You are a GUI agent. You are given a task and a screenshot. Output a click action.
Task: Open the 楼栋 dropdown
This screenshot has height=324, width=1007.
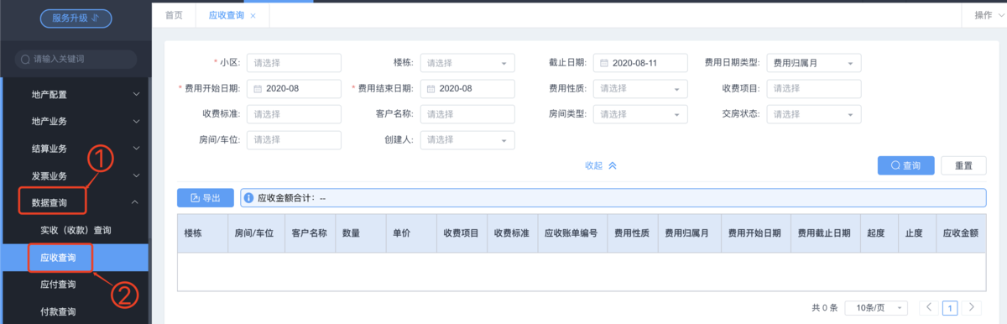[x=467, y=63]
